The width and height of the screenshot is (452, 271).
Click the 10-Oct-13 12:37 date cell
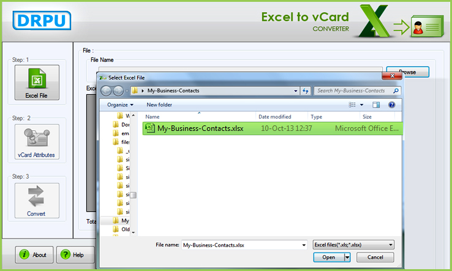point(286,128)
